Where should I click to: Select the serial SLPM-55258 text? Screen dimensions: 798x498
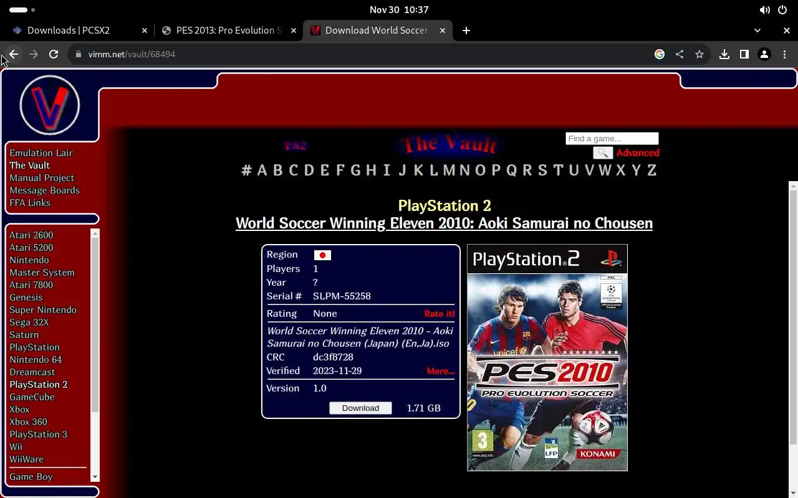point(342,296)
